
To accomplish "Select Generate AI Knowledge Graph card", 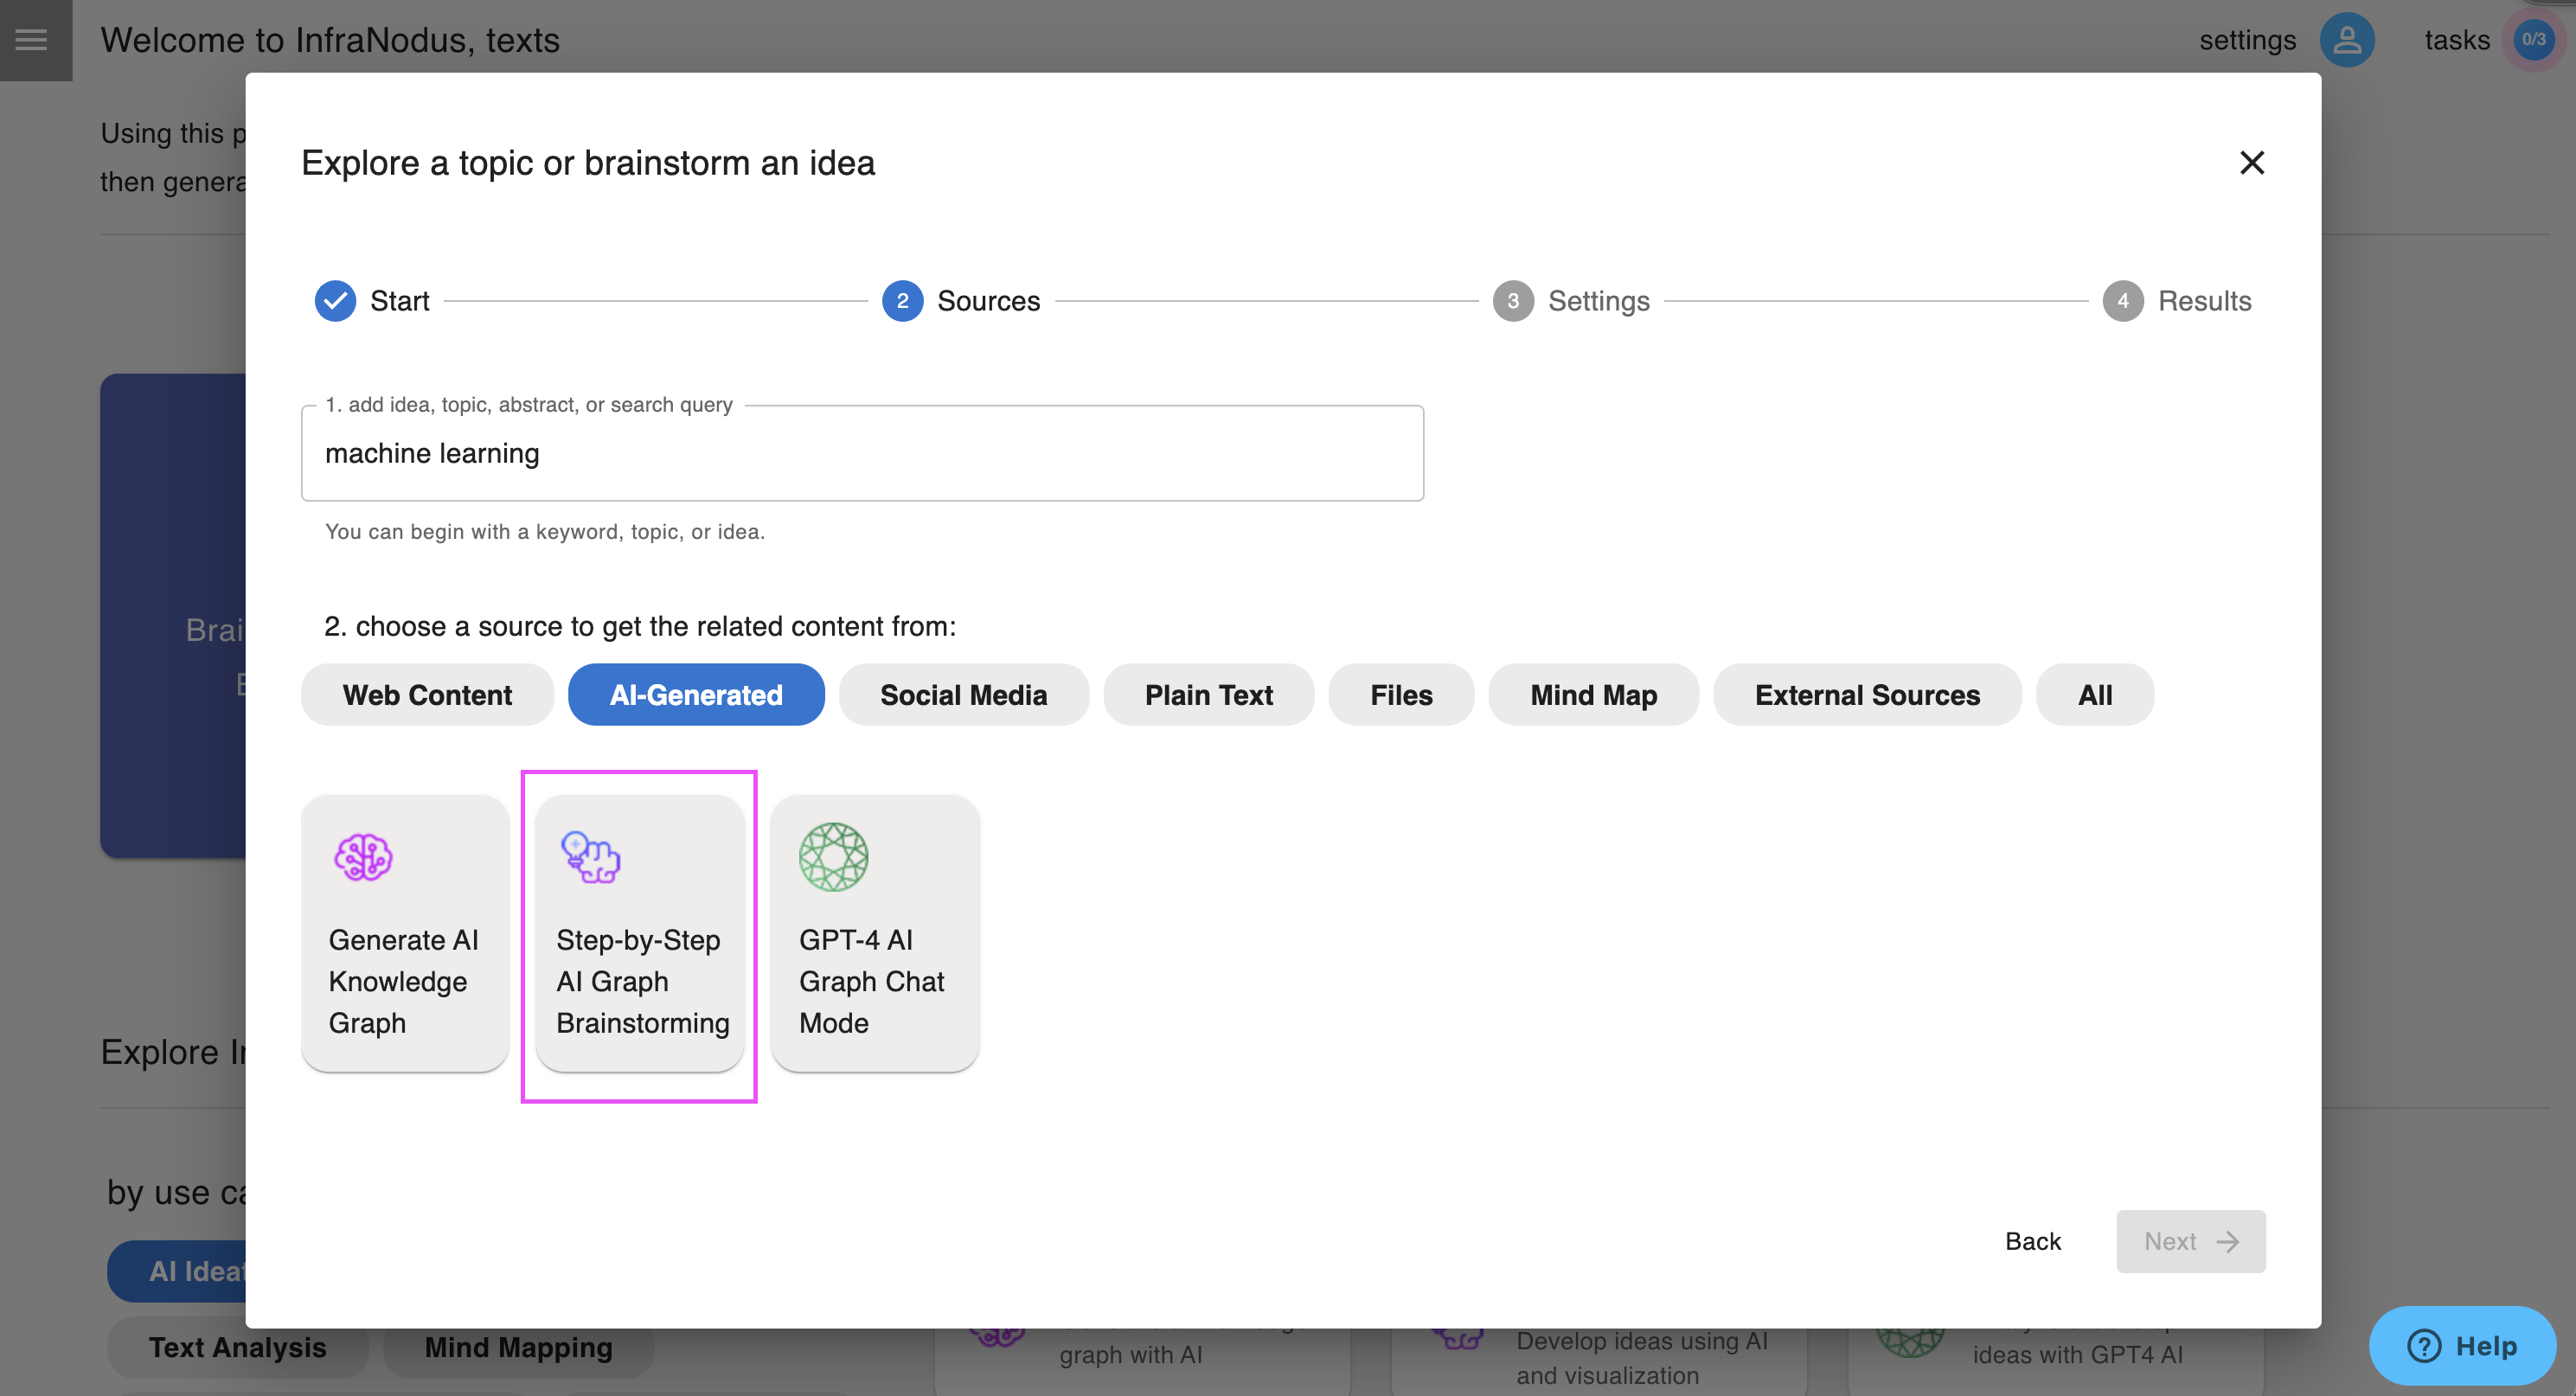I will pyautogui.click(x=405, y=933).
